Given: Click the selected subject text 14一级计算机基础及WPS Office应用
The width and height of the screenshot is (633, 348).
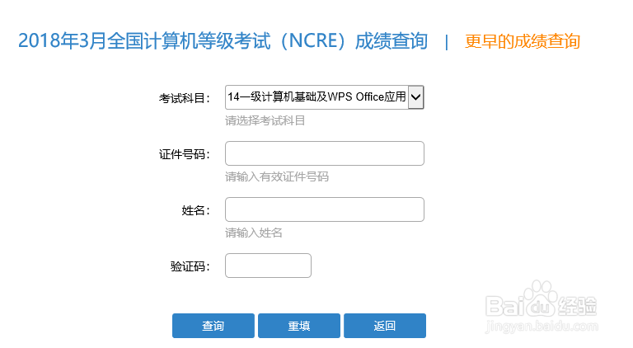Looking at the screenshot, I should 317,97.
